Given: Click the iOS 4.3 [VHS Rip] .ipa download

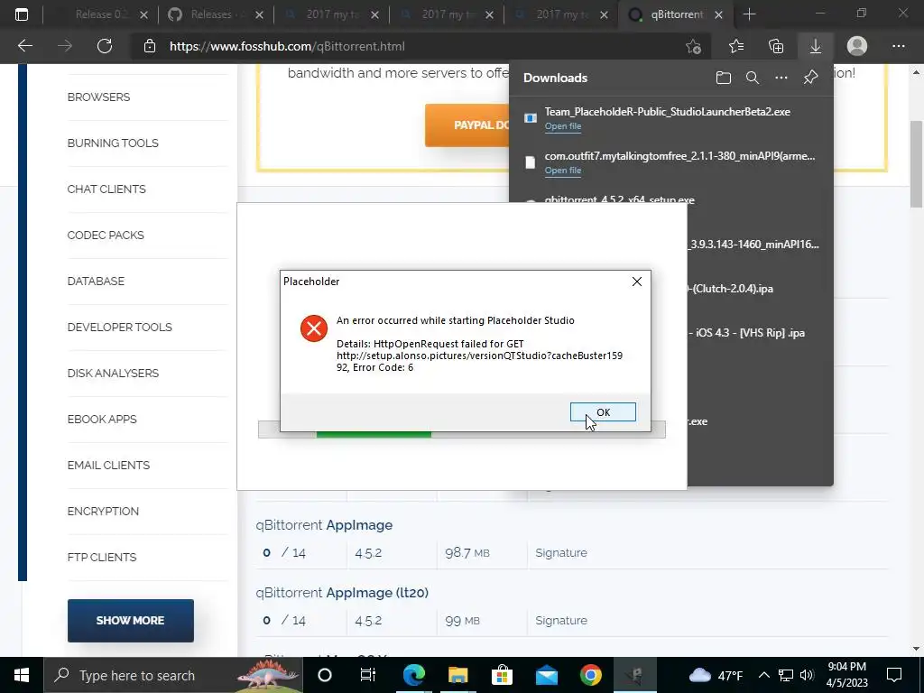Looking at the screenshot, I should (x=746, y=332).
